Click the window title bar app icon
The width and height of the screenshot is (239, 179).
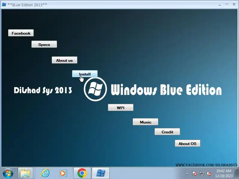(4, 5)
